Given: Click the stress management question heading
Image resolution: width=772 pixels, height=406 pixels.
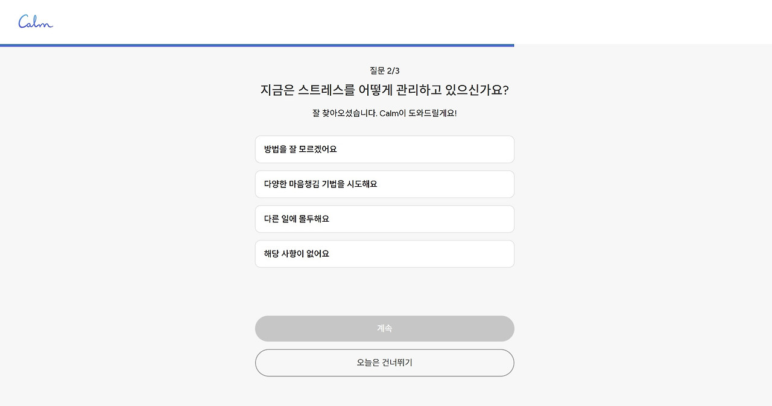Looking at the screenshot, I should (384, 90).
